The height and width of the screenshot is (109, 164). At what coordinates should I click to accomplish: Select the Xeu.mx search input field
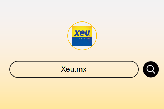[x=74, y=69]
